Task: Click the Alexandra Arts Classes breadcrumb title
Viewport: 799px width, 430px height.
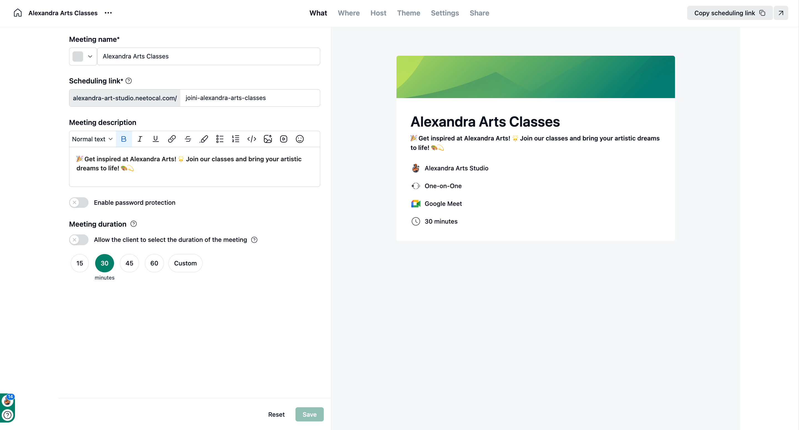Action: [63, 13]
